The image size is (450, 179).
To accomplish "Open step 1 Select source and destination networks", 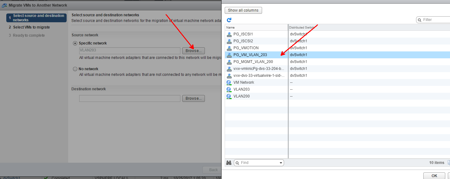I will coord(38,18).
